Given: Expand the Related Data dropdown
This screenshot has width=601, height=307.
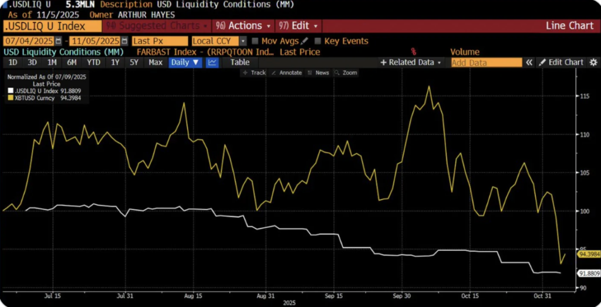Looking at the screenshot, I should click(410, 62).
